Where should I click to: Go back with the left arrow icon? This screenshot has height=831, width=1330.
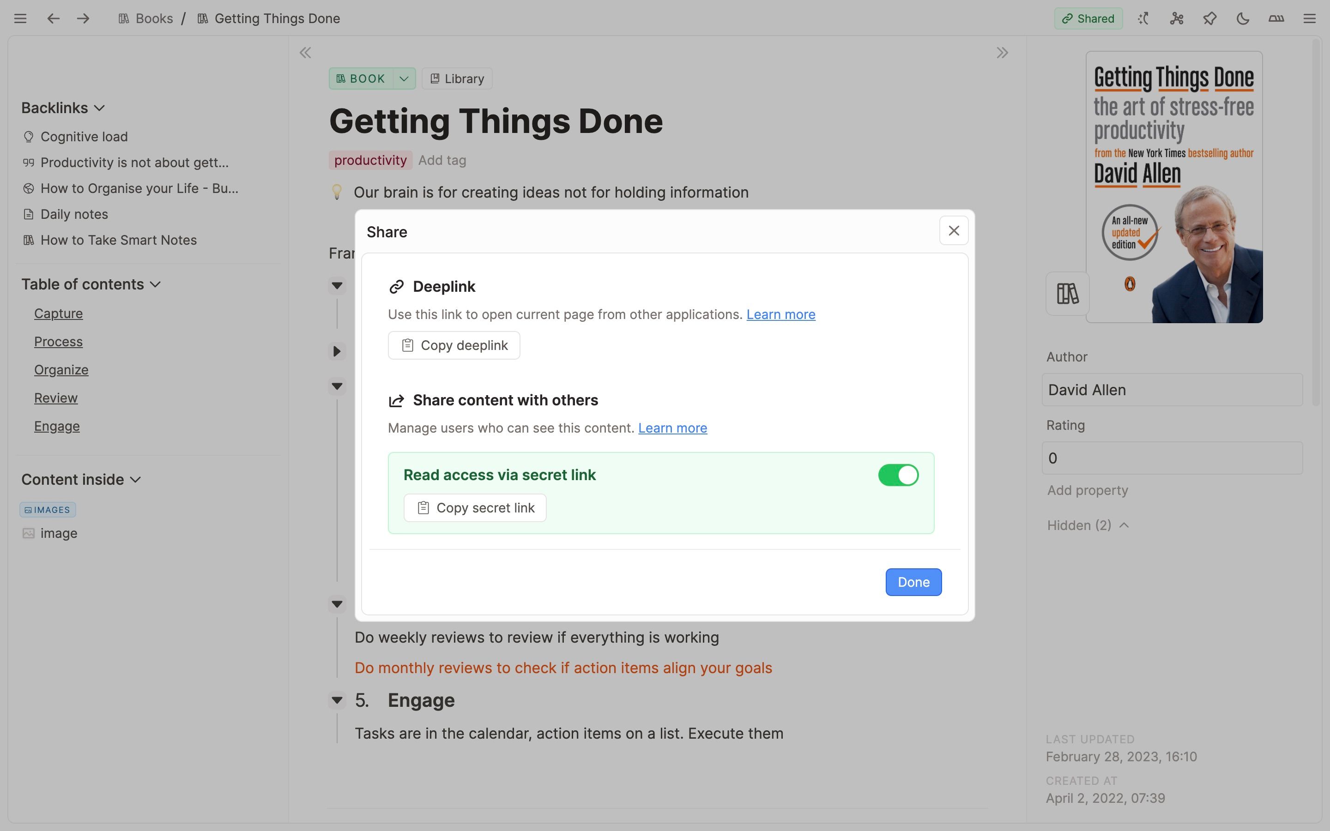pos(53,18)
